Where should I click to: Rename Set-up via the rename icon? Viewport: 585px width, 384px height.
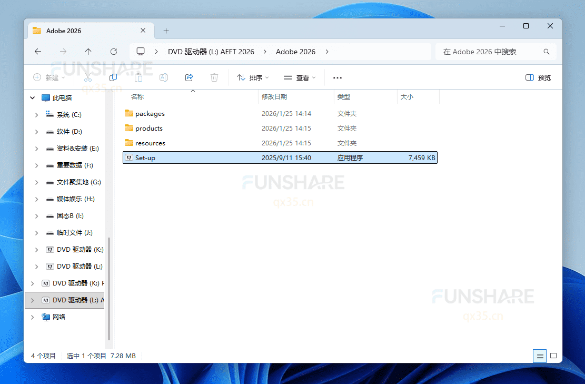[x=164, y=77]
